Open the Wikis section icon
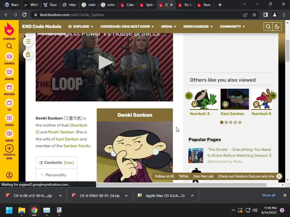The height and width of the screenshot is (217, 290). [x=9, y=134]
